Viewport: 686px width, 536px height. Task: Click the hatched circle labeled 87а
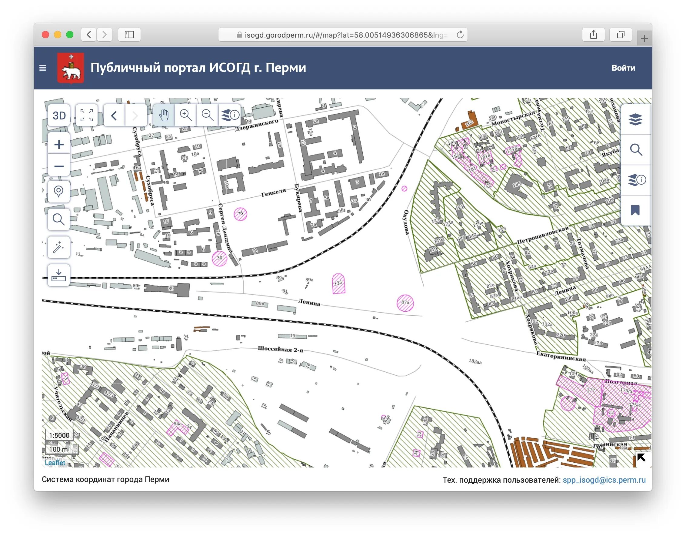[405, 303]
